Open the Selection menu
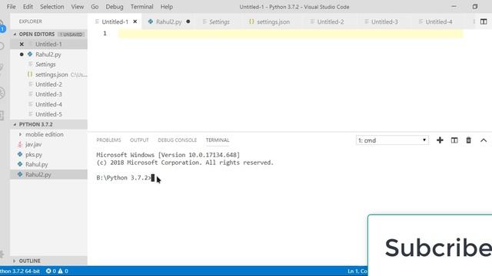This screenshot has height=276, width=492. [52, 7]
